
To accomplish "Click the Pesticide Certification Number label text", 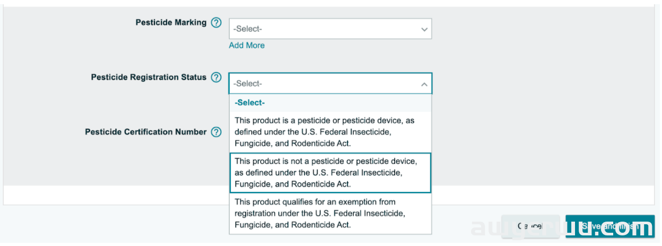I will 146,132.
